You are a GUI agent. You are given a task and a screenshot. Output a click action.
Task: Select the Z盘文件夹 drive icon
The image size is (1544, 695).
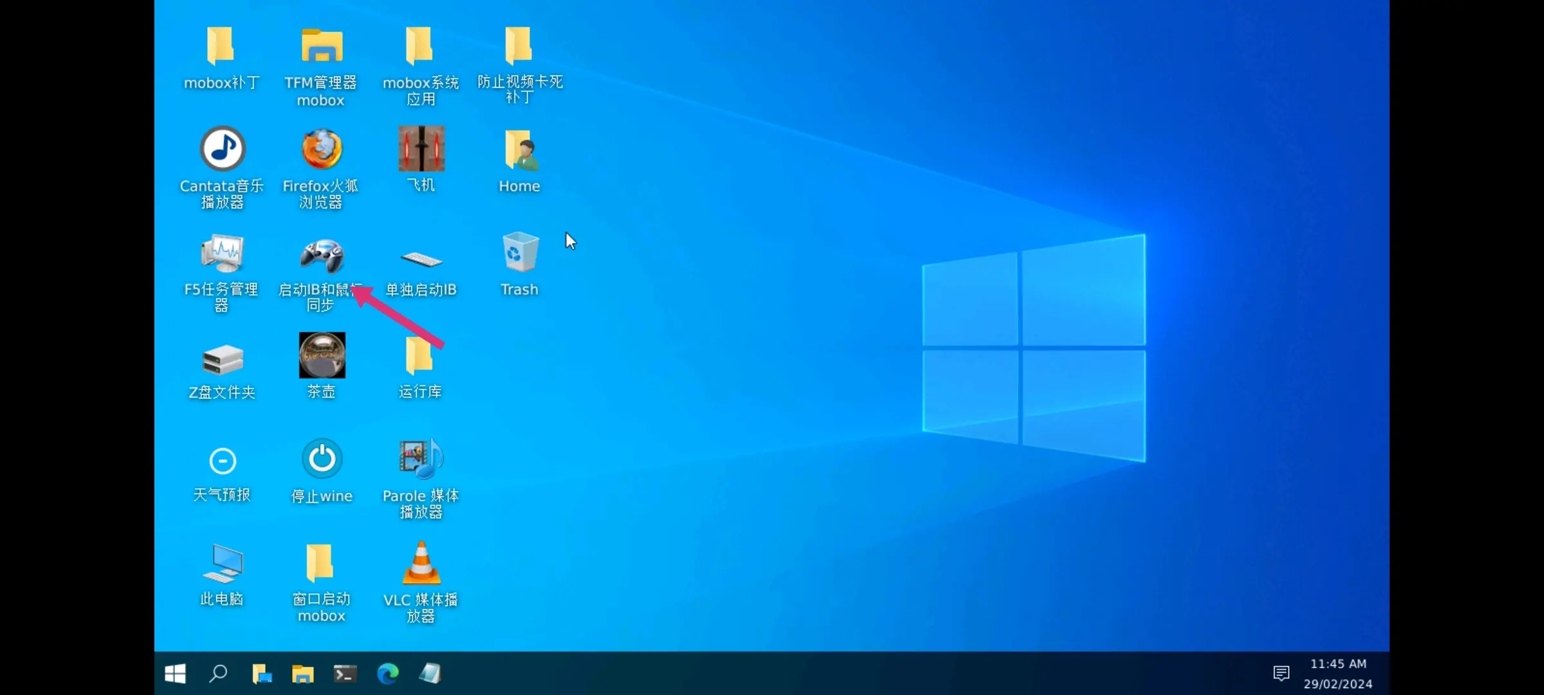point(222,359)
